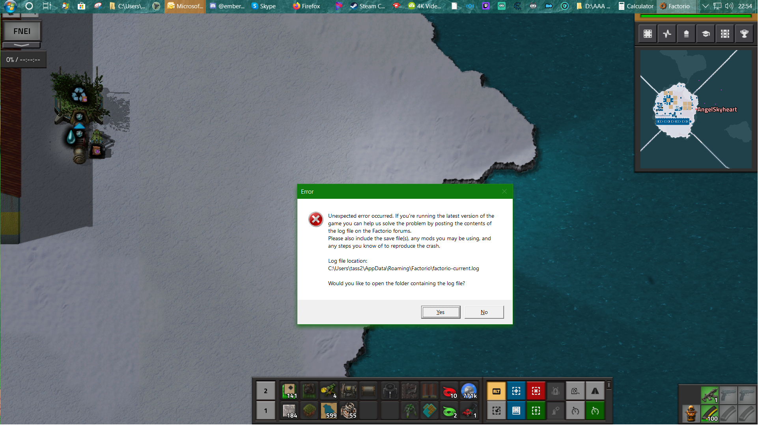Click No in the Error dialog

click(x=484, y=312)
